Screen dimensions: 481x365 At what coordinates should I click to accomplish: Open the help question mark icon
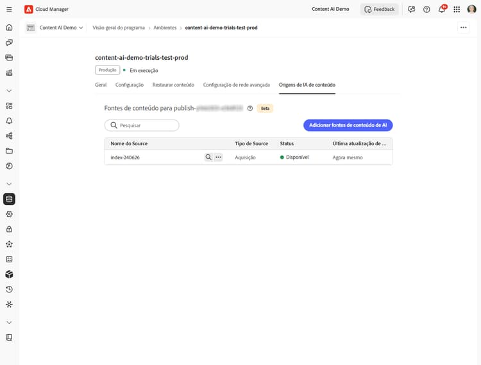coord(426,9)
